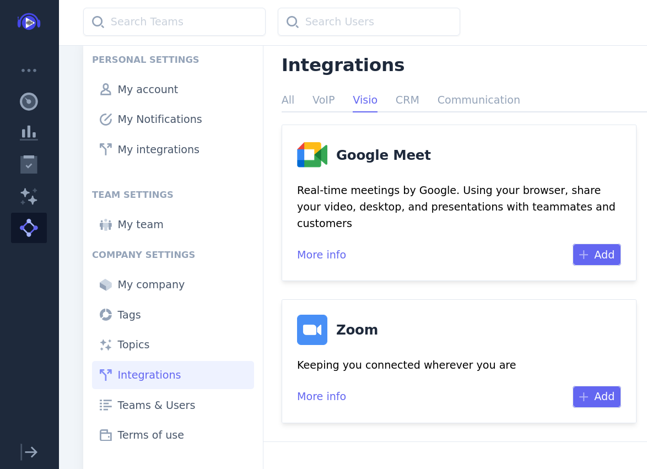Image resolution: width=647 pixels, height=469 pixels.
Task: Open More info for Zoom
Action: point(321,396)
